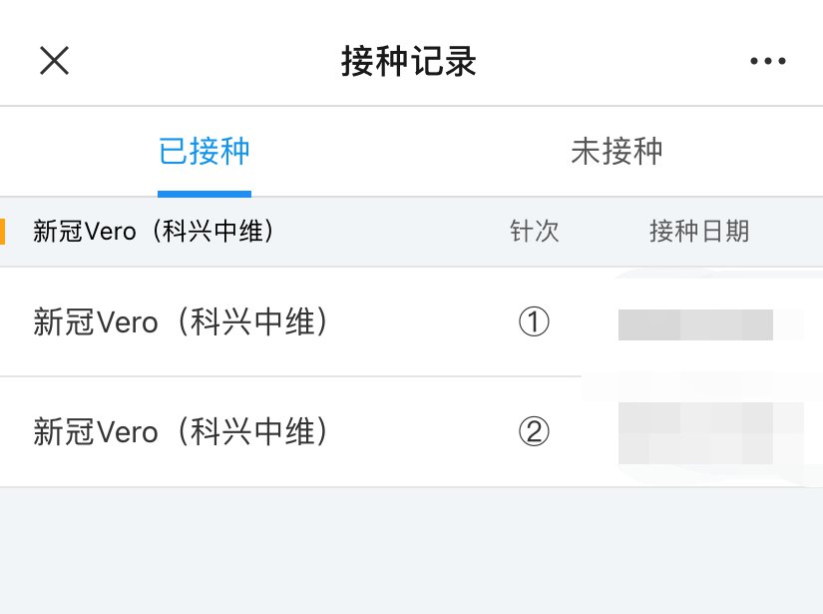
Task: Open the three-dot more options menu
Action: [767, 61]
